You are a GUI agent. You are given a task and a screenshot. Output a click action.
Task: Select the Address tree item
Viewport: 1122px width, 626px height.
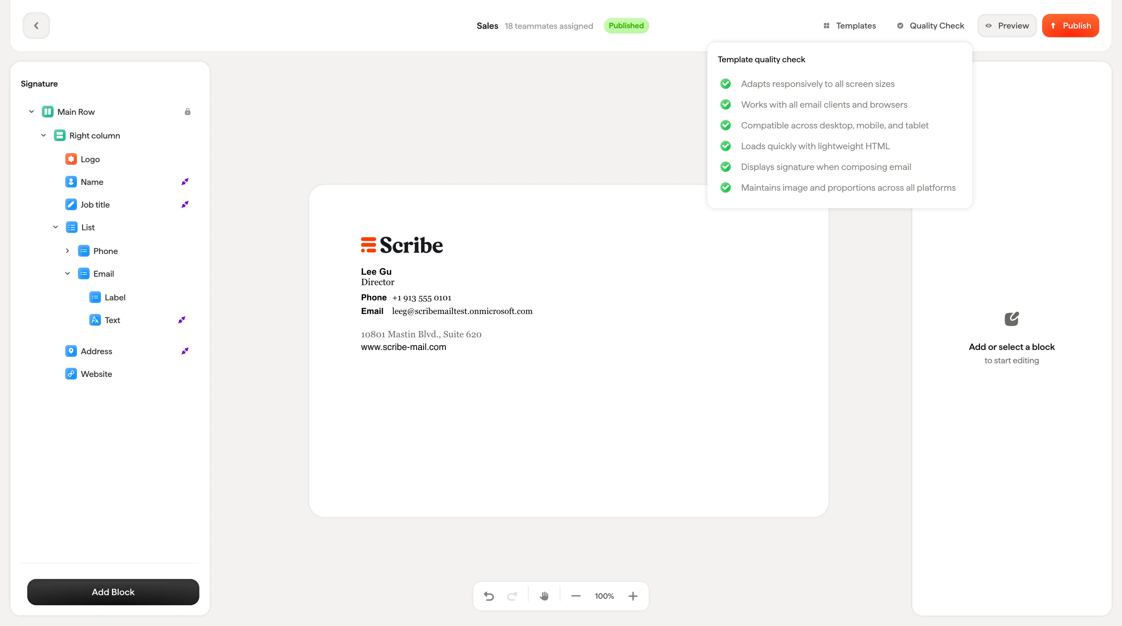click(x=96, y=351)
